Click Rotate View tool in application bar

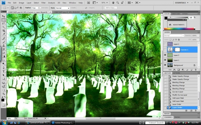tap(122, 3)
